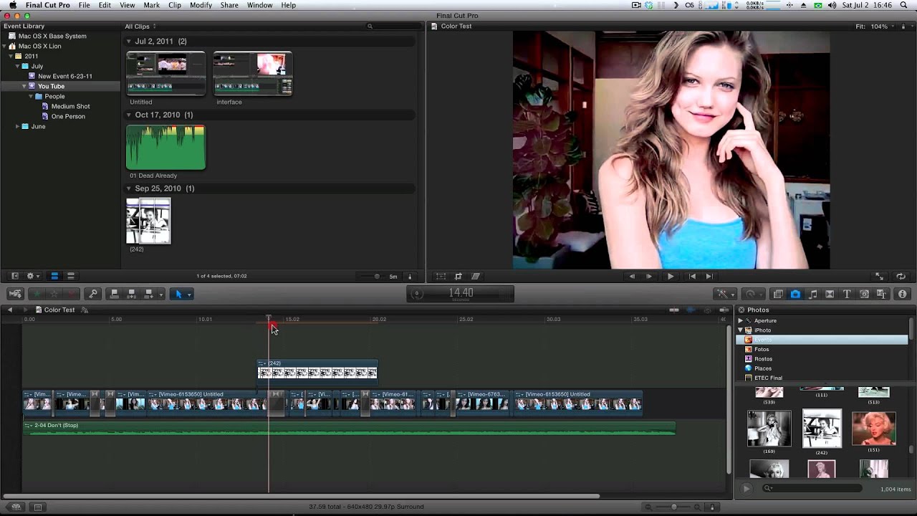Toggle audio skimming in timeline

[691, 310]
